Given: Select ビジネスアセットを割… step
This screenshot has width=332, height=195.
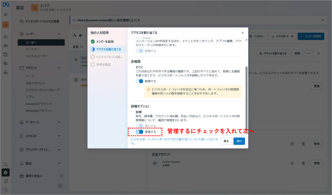Looking at the screenshot, I should click(107, 57).
